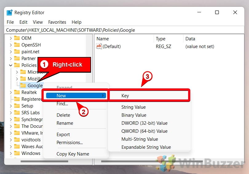This screenshot has height=174, width=249.
Task: Open the Edit menu
Action: pos(23,22)
